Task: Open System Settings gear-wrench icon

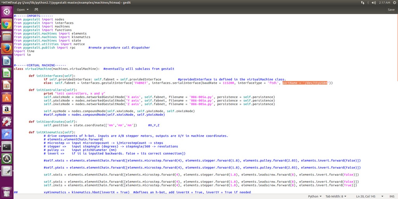Action: pyautogui.click(x=7, y=122)
